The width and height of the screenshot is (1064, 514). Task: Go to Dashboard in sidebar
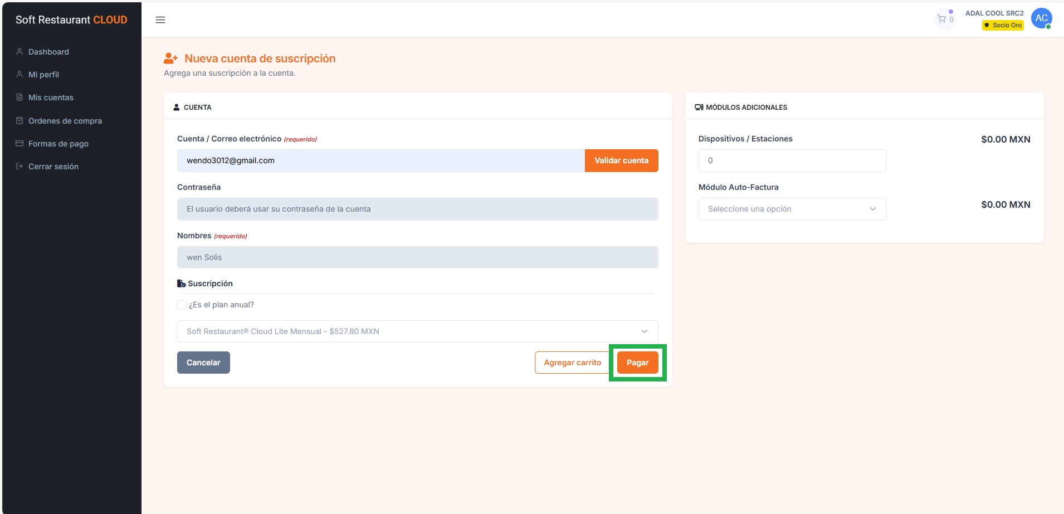(48, 52)
